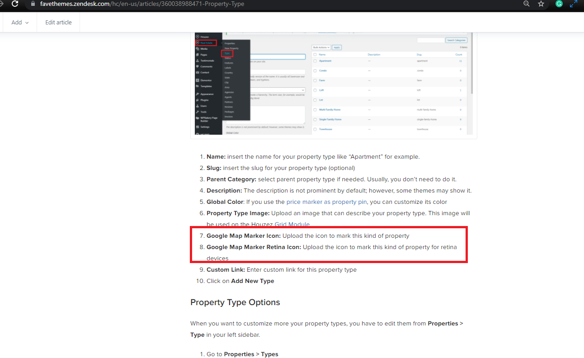The height and width of the screenshot is (358, 584).
Task: Click the Edit article button
Action: (58, 22)
